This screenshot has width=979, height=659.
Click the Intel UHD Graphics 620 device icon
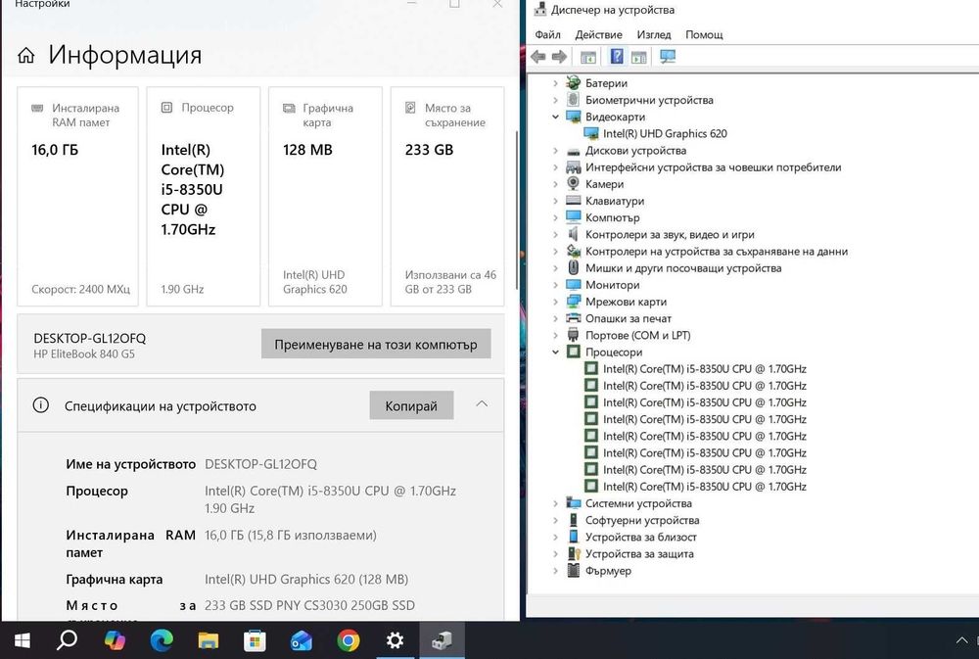[590, 134]
